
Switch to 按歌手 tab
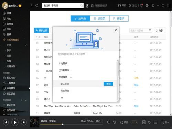coord(119,19)
